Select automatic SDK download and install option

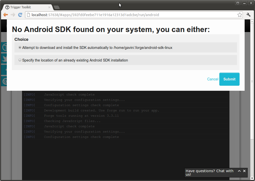pyautogui.click(x=20, y=47)
